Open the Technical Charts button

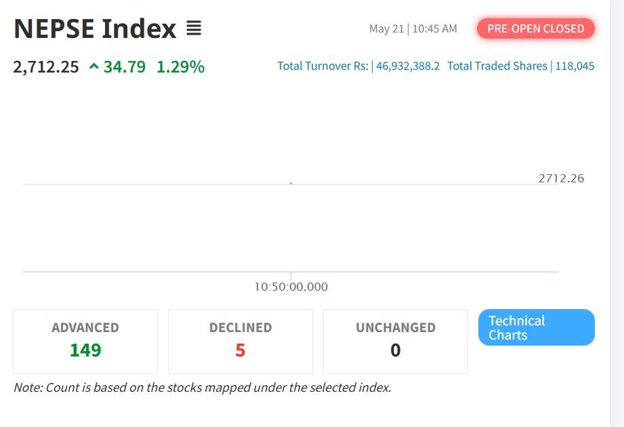pos(536,328)
